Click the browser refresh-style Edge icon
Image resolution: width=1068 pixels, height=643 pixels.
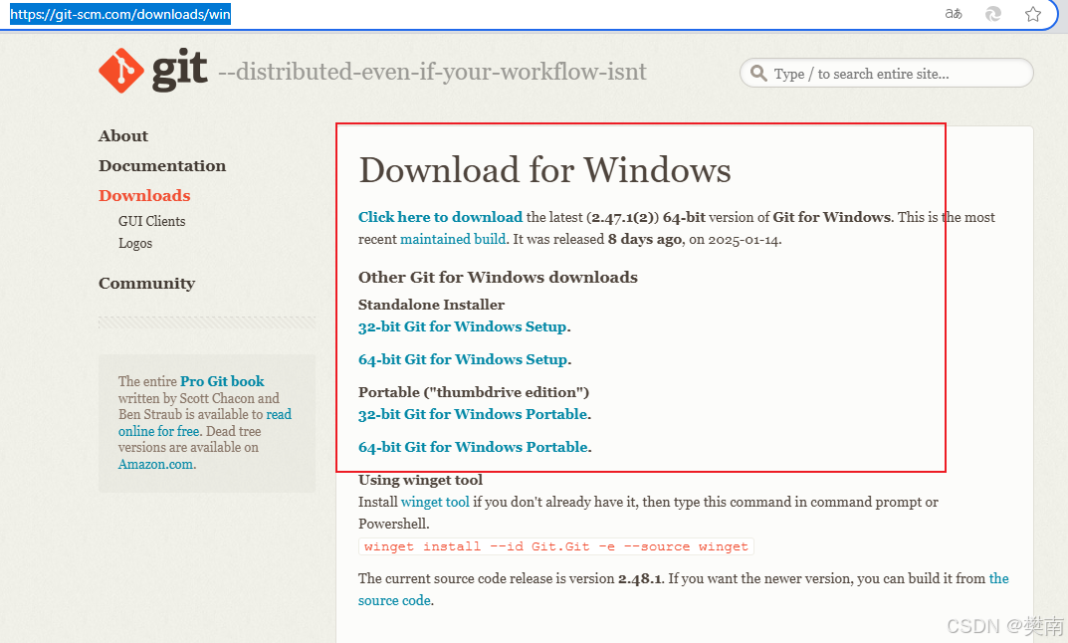click(x=993, y=14)
